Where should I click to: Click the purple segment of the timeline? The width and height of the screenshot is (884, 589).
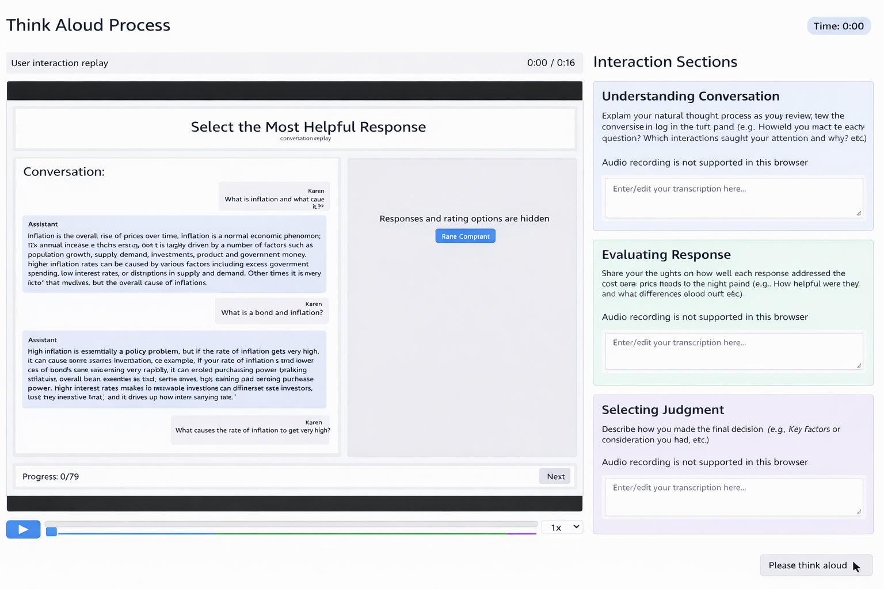pos(521,534)
